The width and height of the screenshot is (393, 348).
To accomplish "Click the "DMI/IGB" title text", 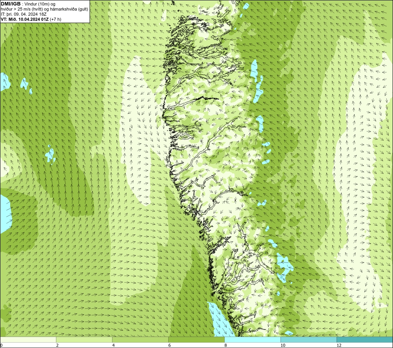I will pos(11,4).
